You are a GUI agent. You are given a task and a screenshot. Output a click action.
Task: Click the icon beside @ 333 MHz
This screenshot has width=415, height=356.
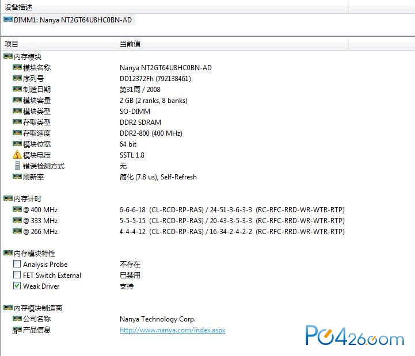coord(17,220)
